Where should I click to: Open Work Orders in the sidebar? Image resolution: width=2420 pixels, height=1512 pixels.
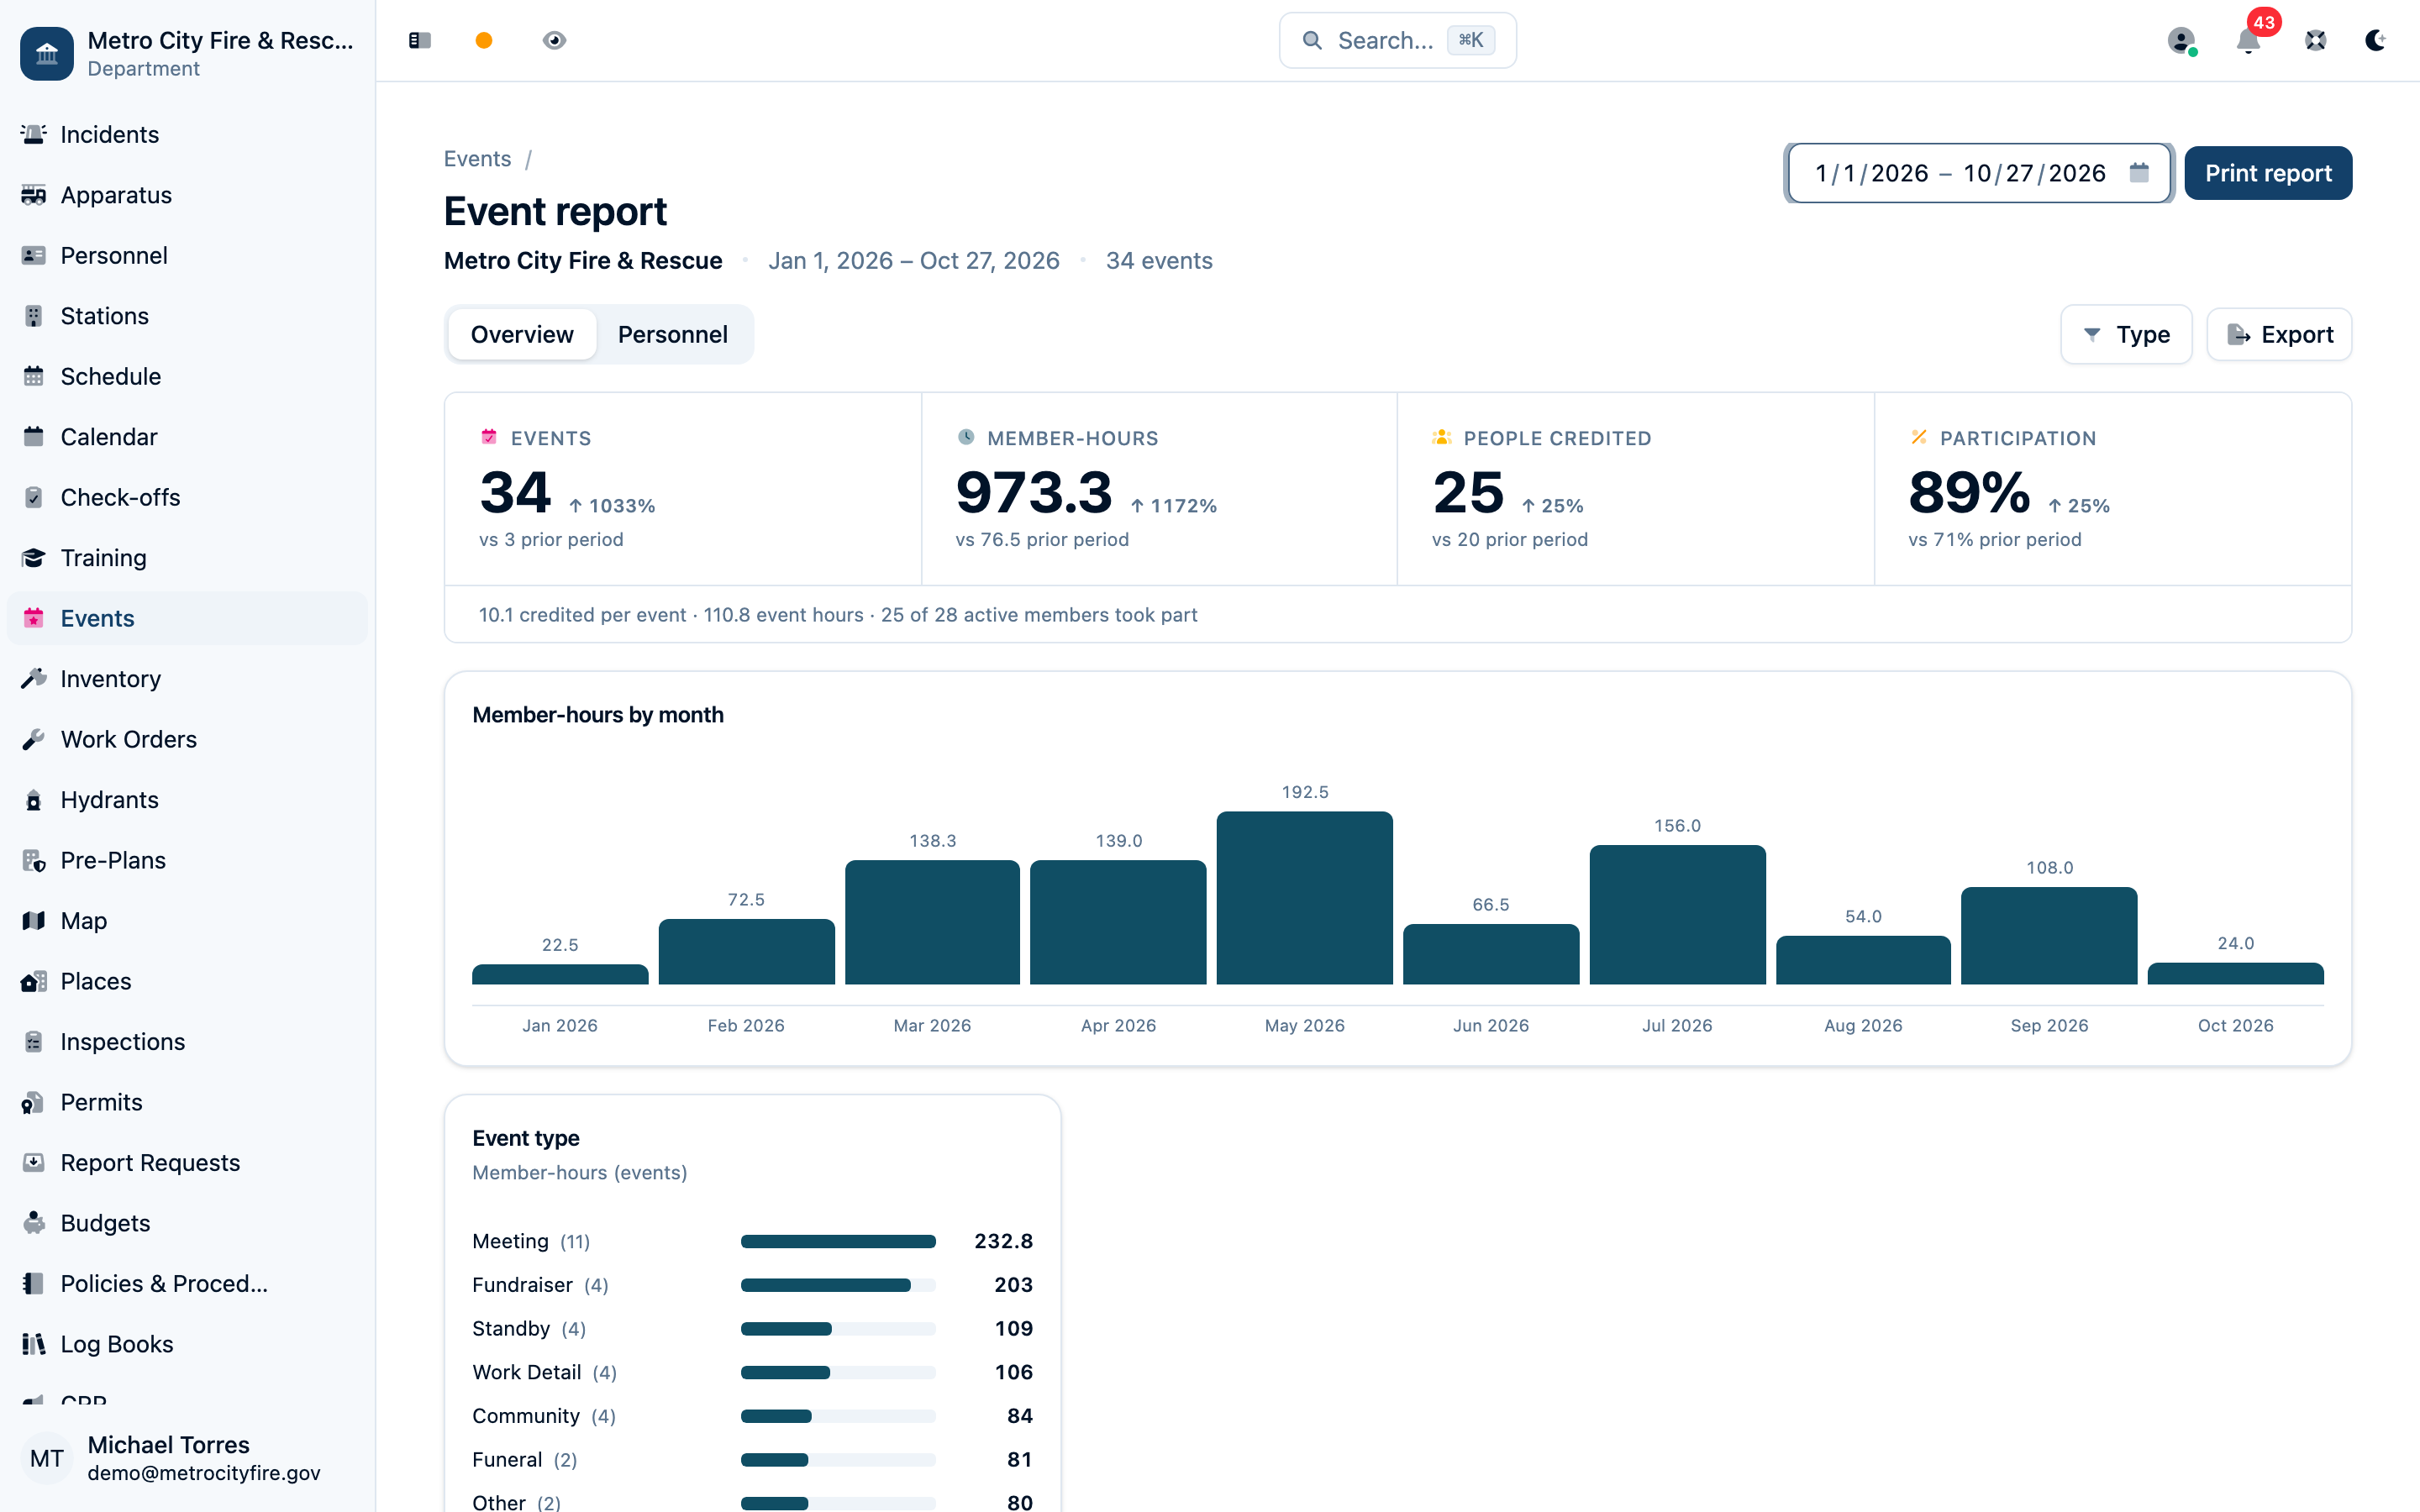[188, 739]
